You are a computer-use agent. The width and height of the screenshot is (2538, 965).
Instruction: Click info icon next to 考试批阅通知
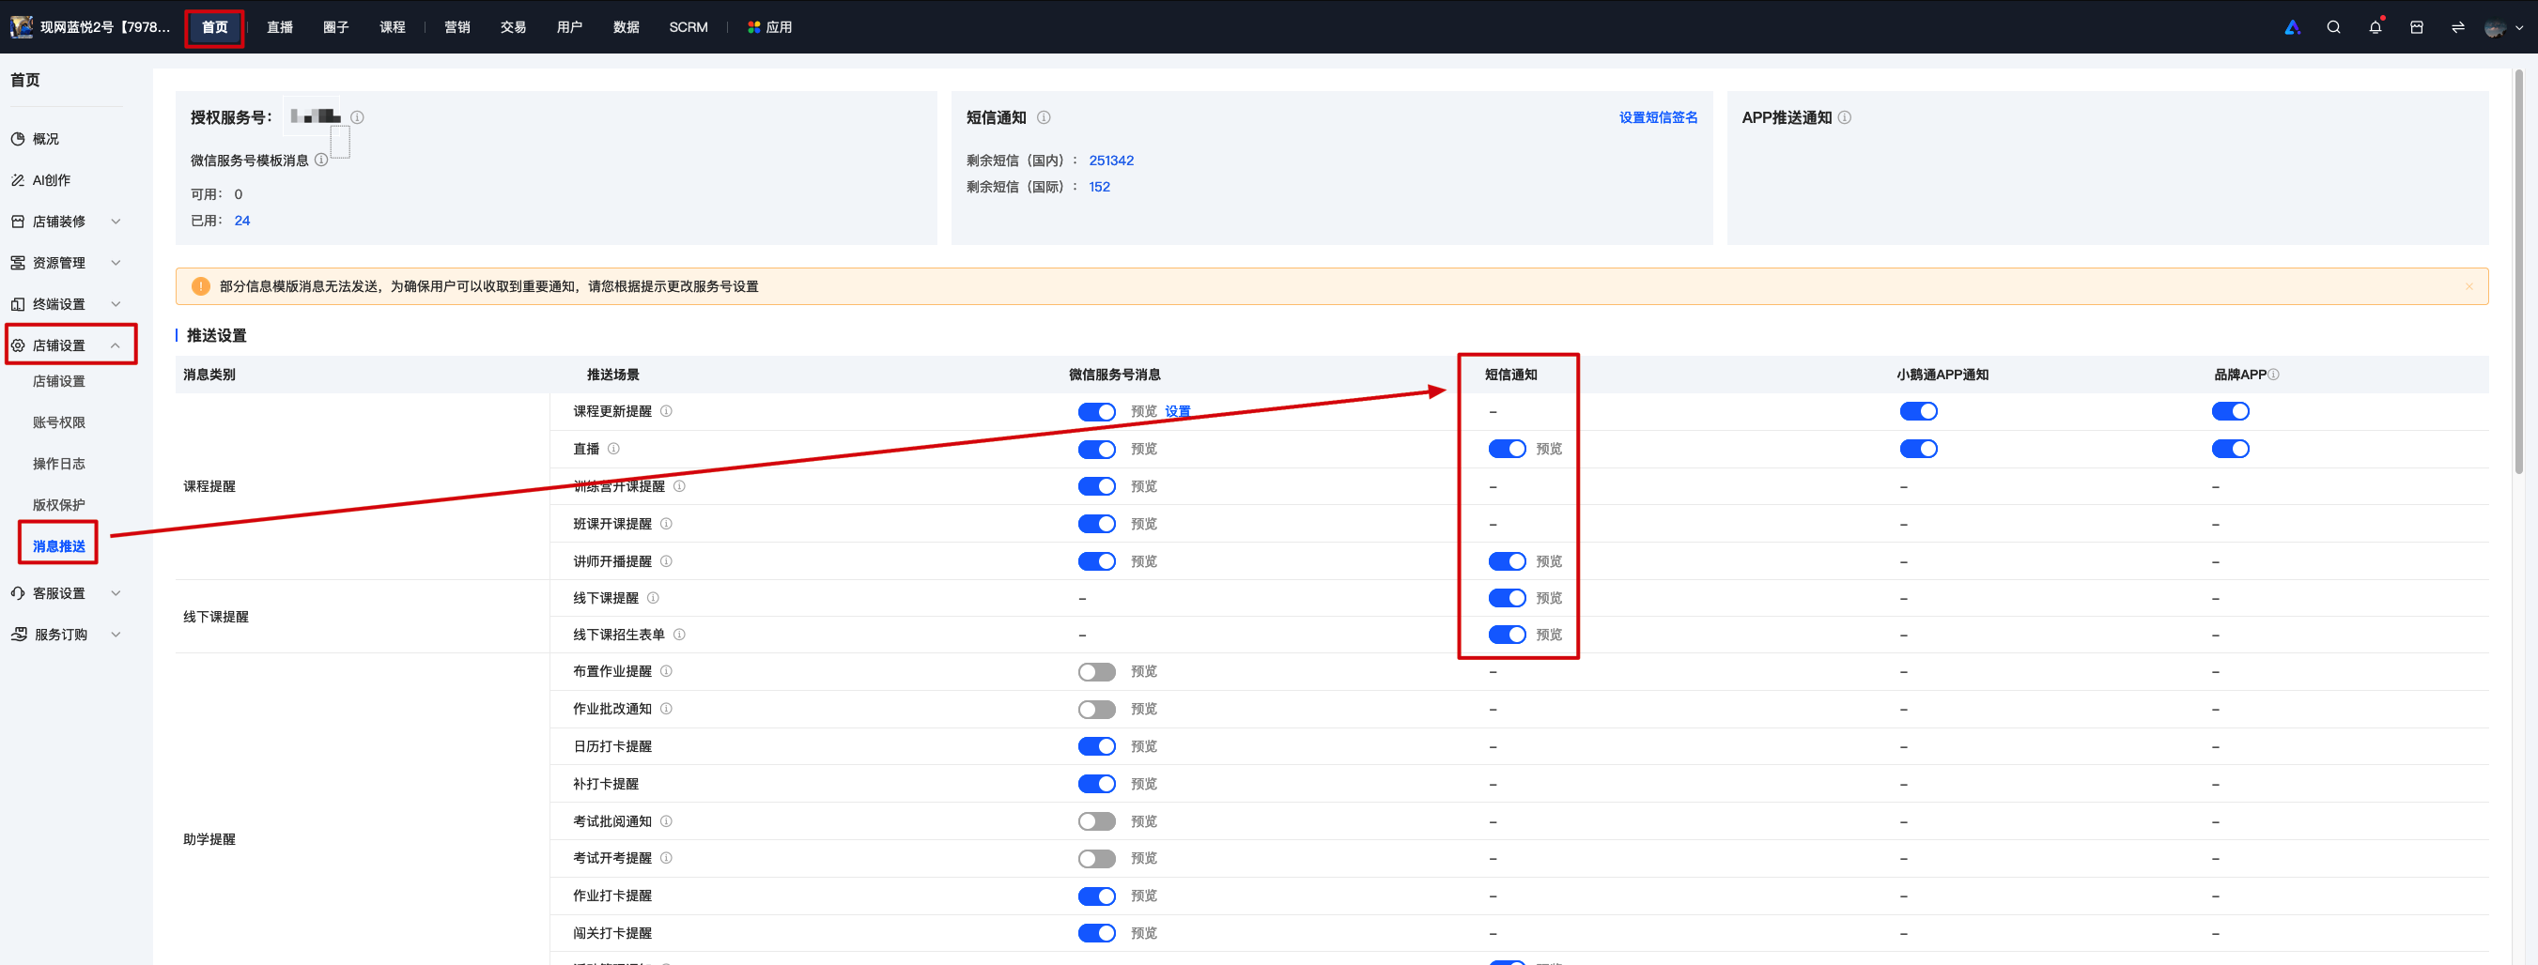point(666,821)
